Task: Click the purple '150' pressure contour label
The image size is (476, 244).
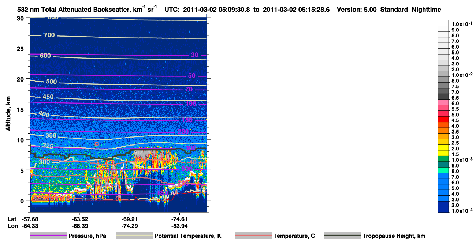Action: pos(187,120)
